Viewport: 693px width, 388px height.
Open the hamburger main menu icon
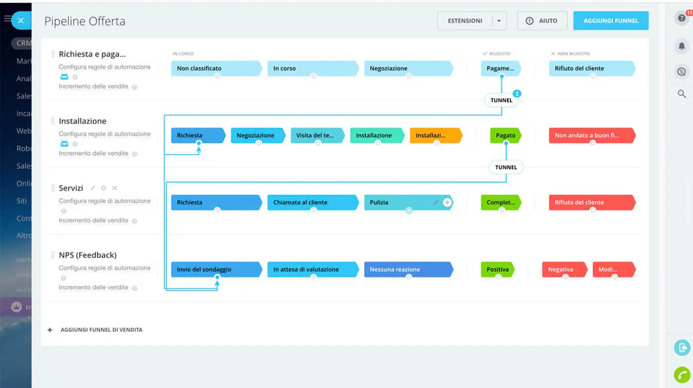click(x=7, y=19)
